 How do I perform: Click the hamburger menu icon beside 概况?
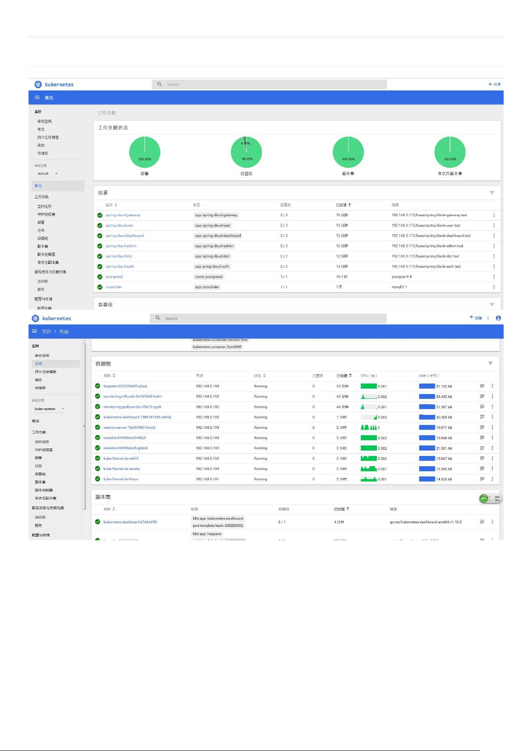coord(37,98)
